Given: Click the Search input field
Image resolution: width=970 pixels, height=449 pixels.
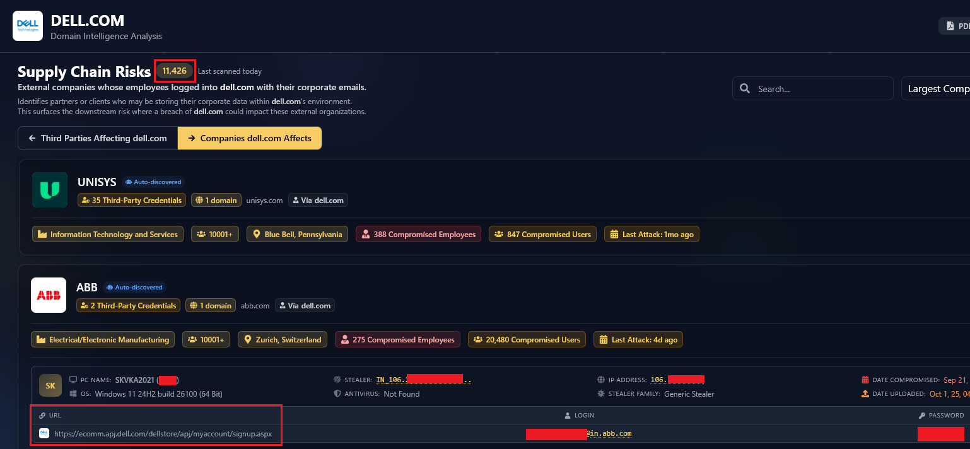Looking at the screenshot, I should [x=812, y=89].
